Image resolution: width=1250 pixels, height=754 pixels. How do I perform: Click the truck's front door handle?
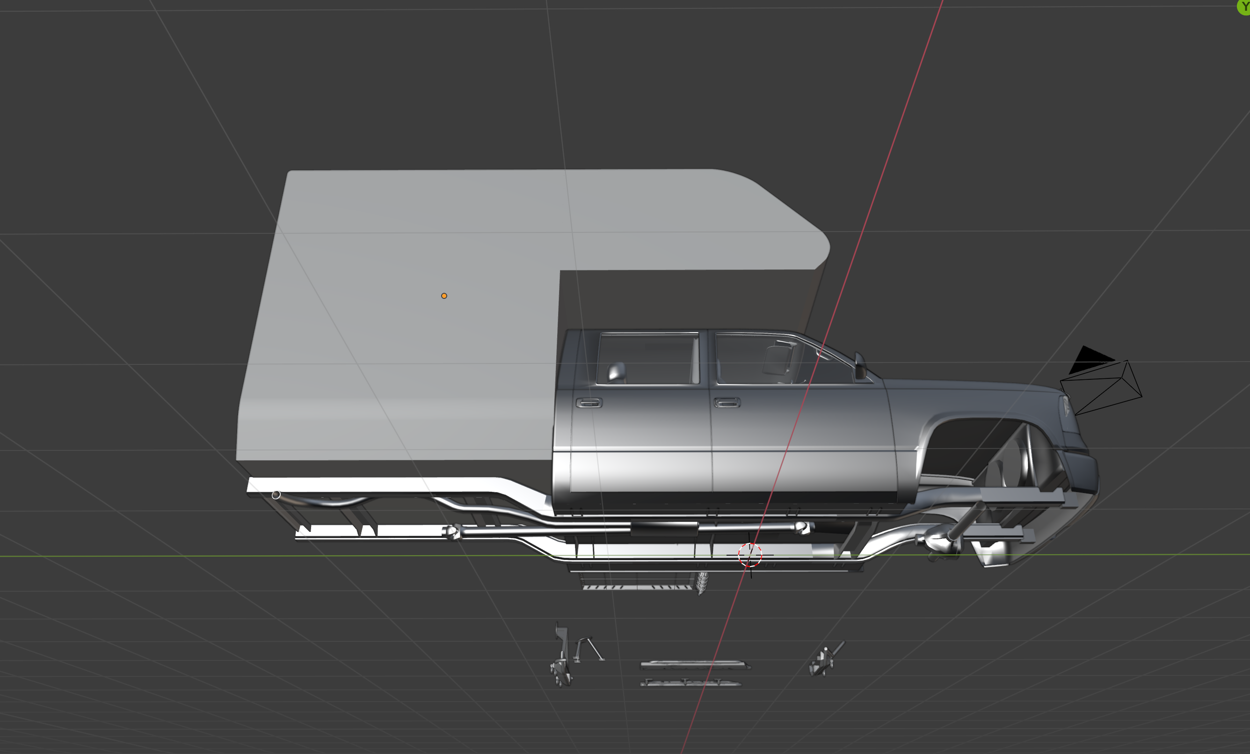click(727, 403)
